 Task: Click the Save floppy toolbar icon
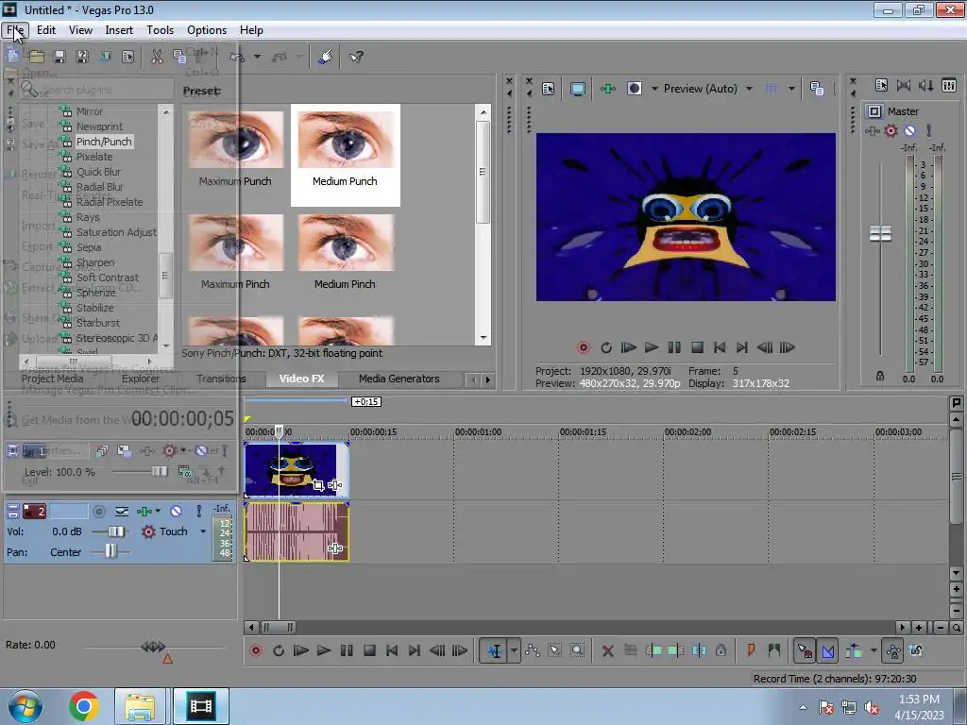[59, 57]
